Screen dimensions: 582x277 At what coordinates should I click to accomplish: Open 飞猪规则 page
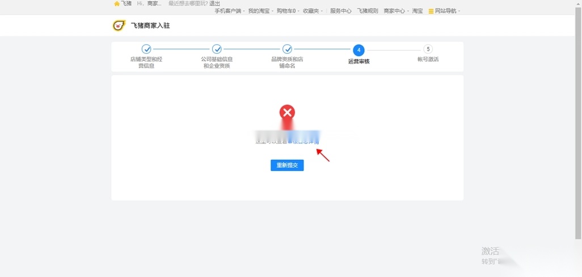tap(368, 11)
